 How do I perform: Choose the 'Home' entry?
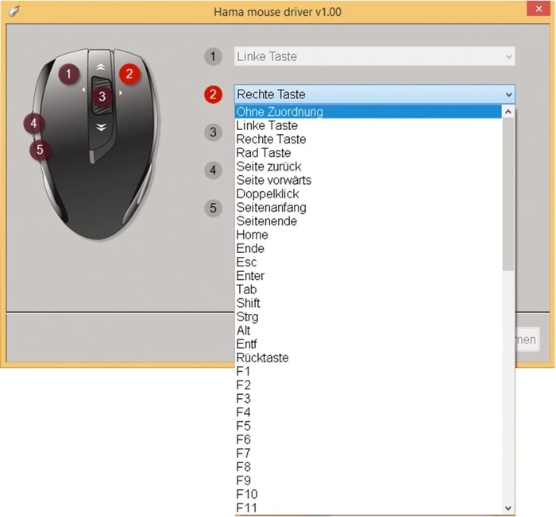[368, 235]
